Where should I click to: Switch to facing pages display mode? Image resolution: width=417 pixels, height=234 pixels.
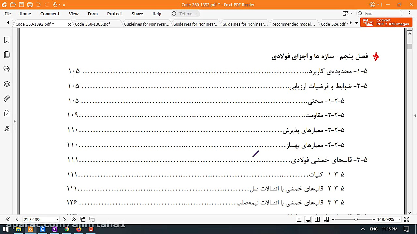(x=317, y=219)
